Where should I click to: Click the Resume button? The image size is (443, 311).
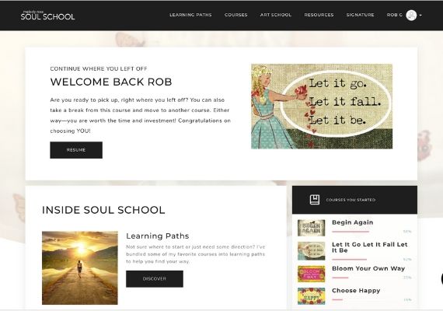tap(76, 150)
